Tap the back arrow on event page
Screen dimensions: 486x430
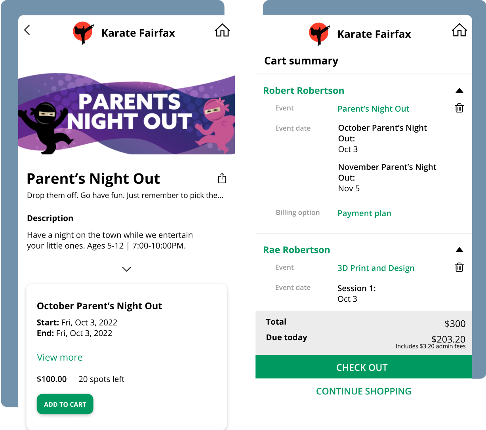coord(27,30)
